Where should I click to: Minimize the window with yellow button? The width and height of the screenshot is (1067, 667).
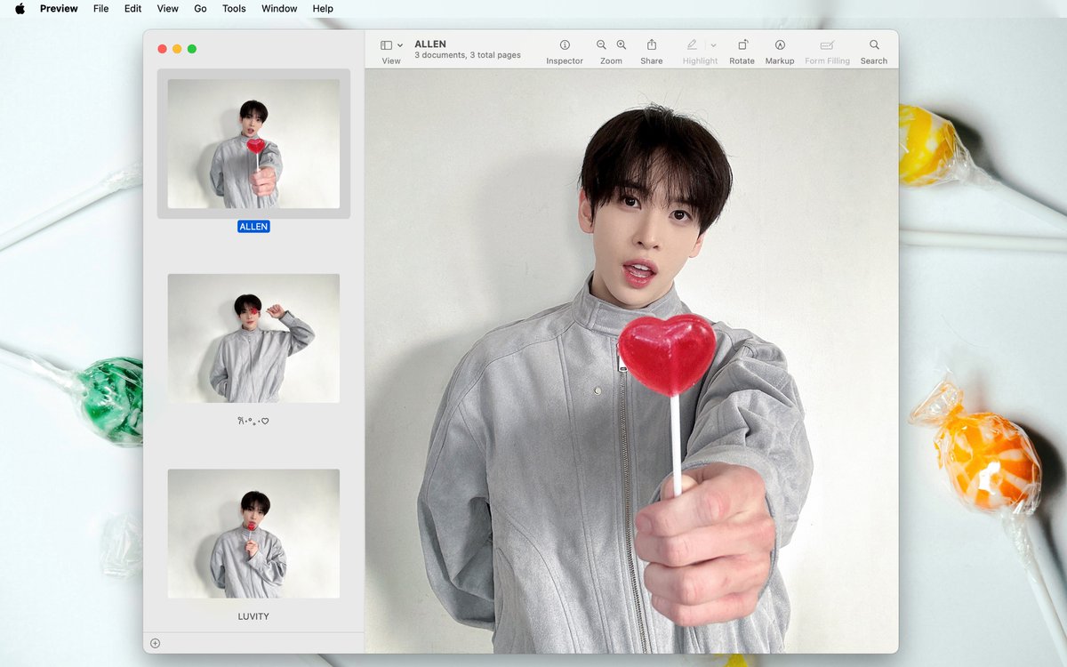177,49
